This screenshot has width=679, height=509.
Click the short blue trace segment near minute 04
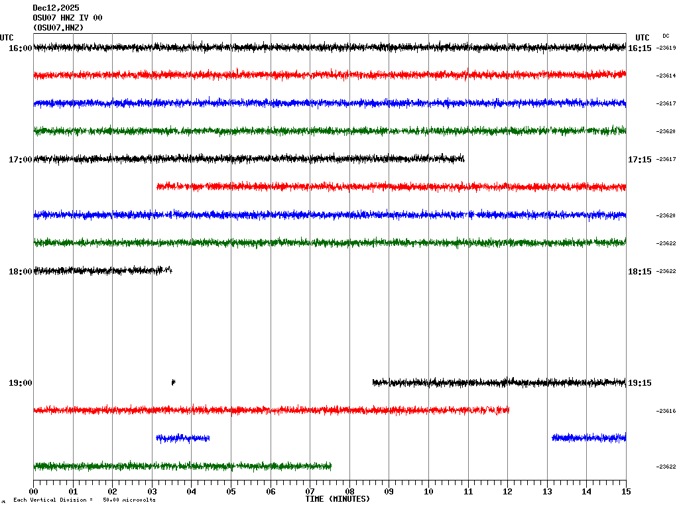coord(182,438)
